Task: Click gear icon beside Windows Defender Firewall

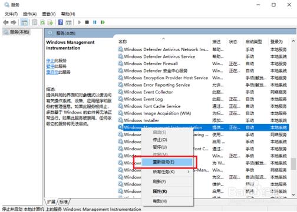Action: (x=120, y=63)
